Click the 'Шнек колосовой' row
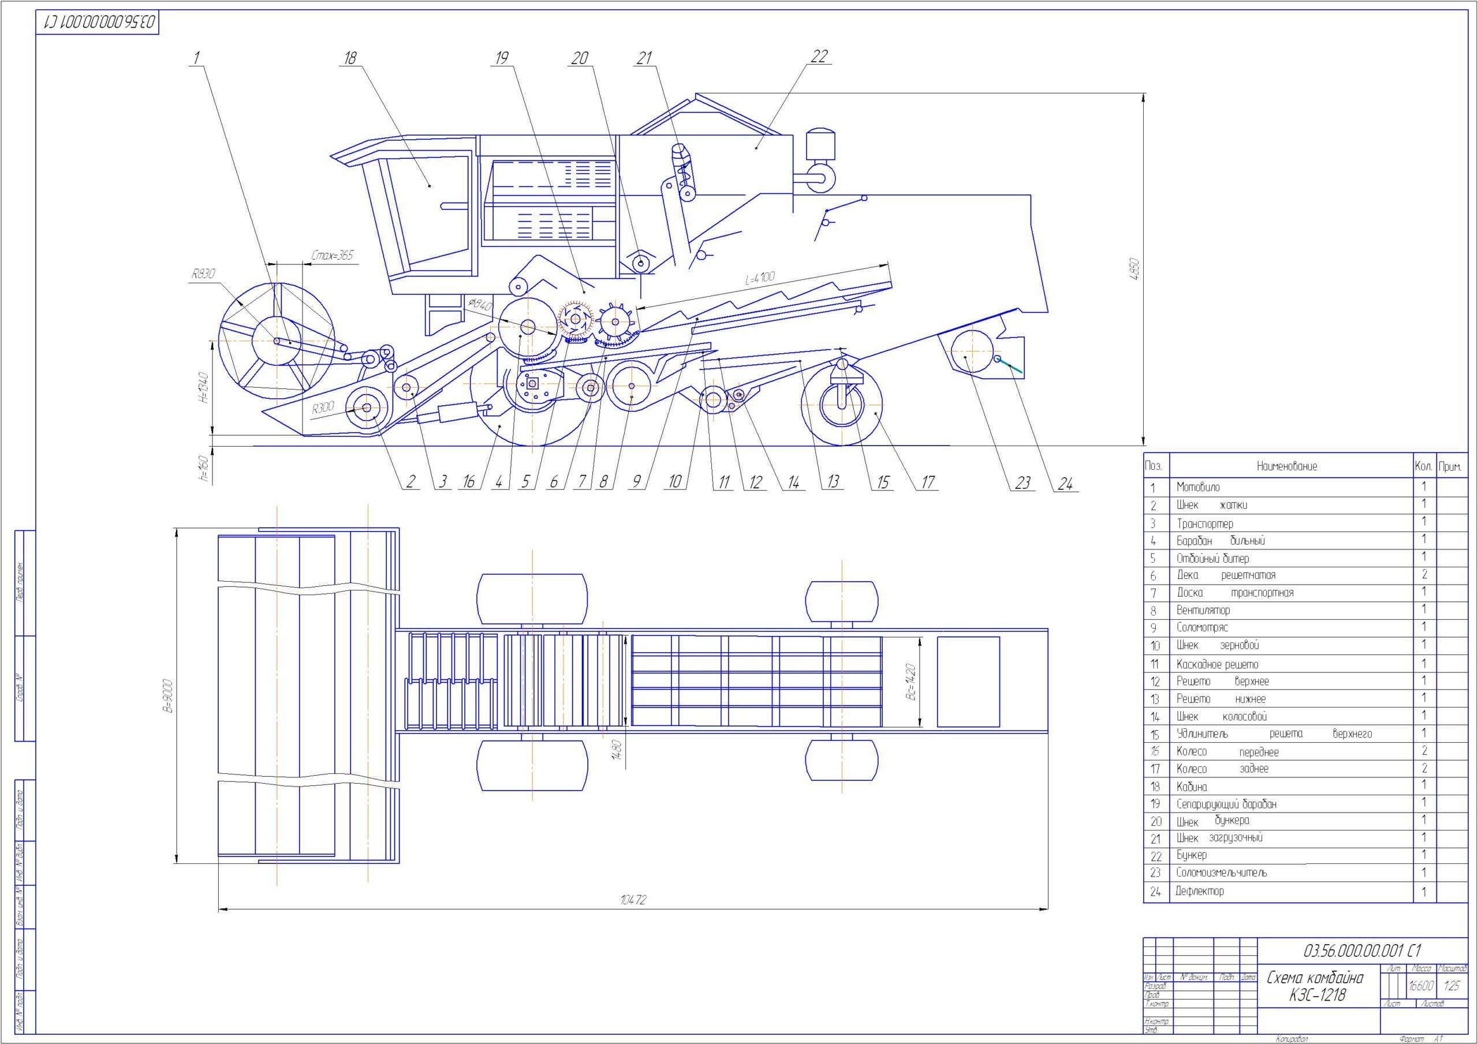This screenshot has height=1044, width=1478. (x=1305, y=716)
